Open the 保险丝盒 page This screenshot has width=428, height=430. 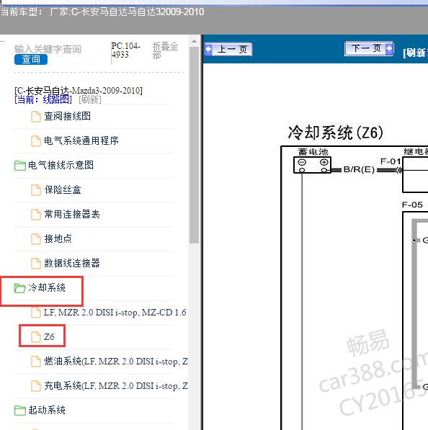(63, 189)
